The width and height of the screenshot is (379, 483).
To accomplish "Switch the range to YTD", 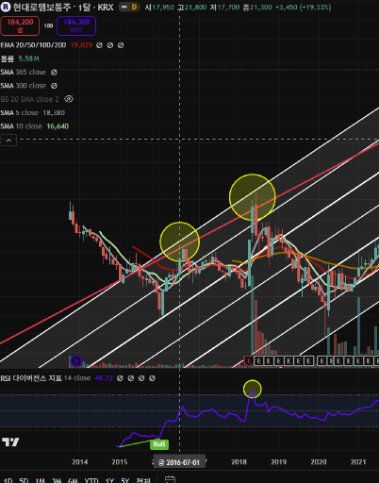I will 91,480.
